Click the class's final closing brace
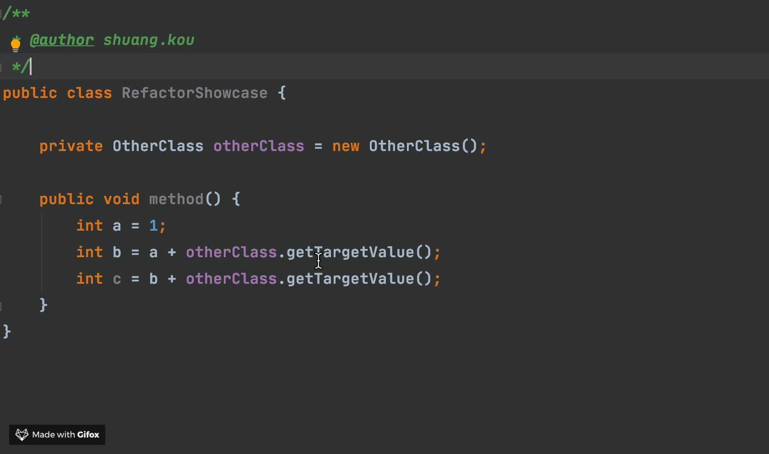Viewport: 769px width, 454px height. [7, 331]
